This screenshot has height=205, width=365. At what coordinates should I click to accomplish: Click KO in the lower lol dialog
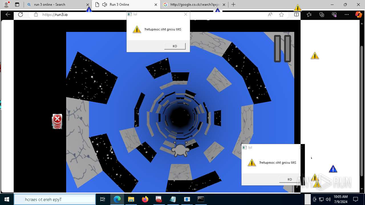(x=290, y=179)
